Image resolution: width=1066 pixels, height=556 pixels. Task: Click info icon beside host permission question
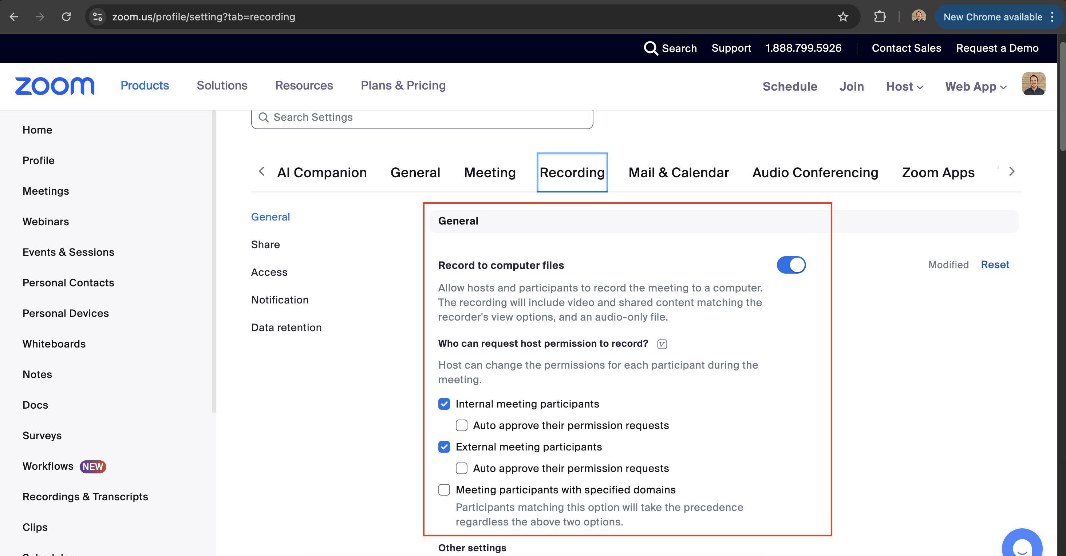[x=662, y=344]
